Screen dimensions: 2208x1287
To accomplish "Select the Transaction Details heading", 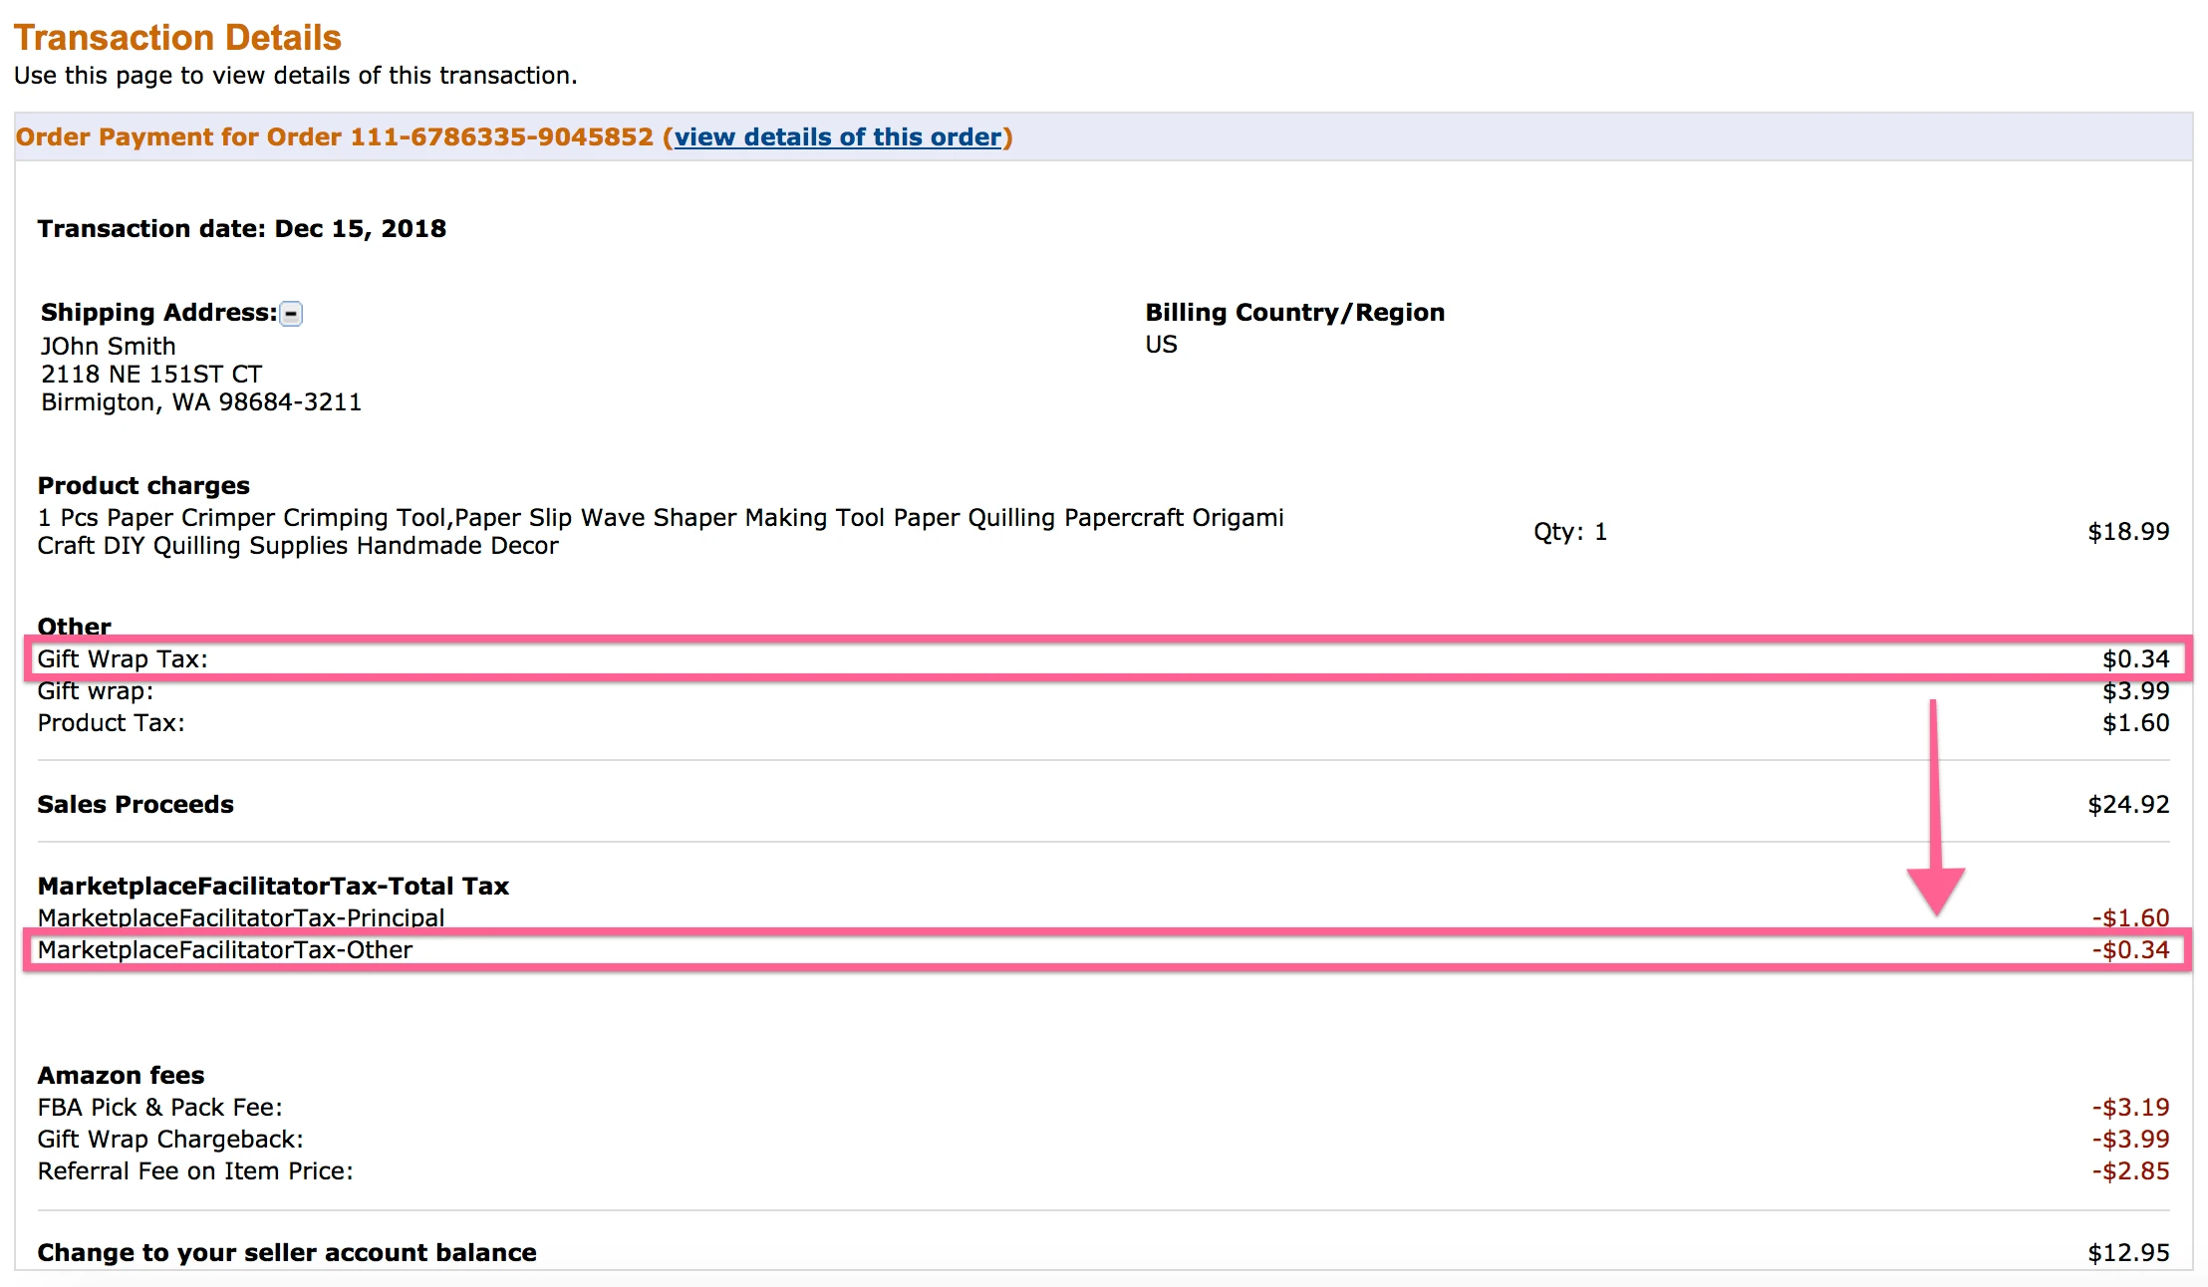I will (177, 38).
